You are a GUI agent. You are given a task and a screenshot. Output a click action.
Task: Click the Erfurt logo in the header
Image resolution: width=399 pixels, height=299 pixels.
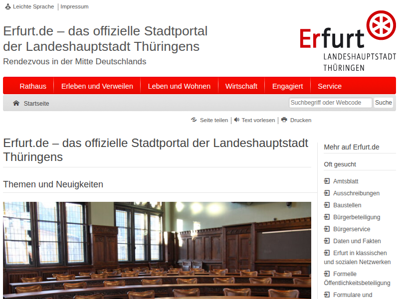click(348, 41)
